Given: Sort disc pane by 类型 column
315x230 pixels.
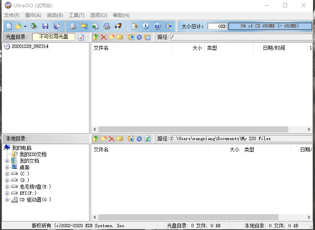Looking at the screenshot, I should coord(229,48).
